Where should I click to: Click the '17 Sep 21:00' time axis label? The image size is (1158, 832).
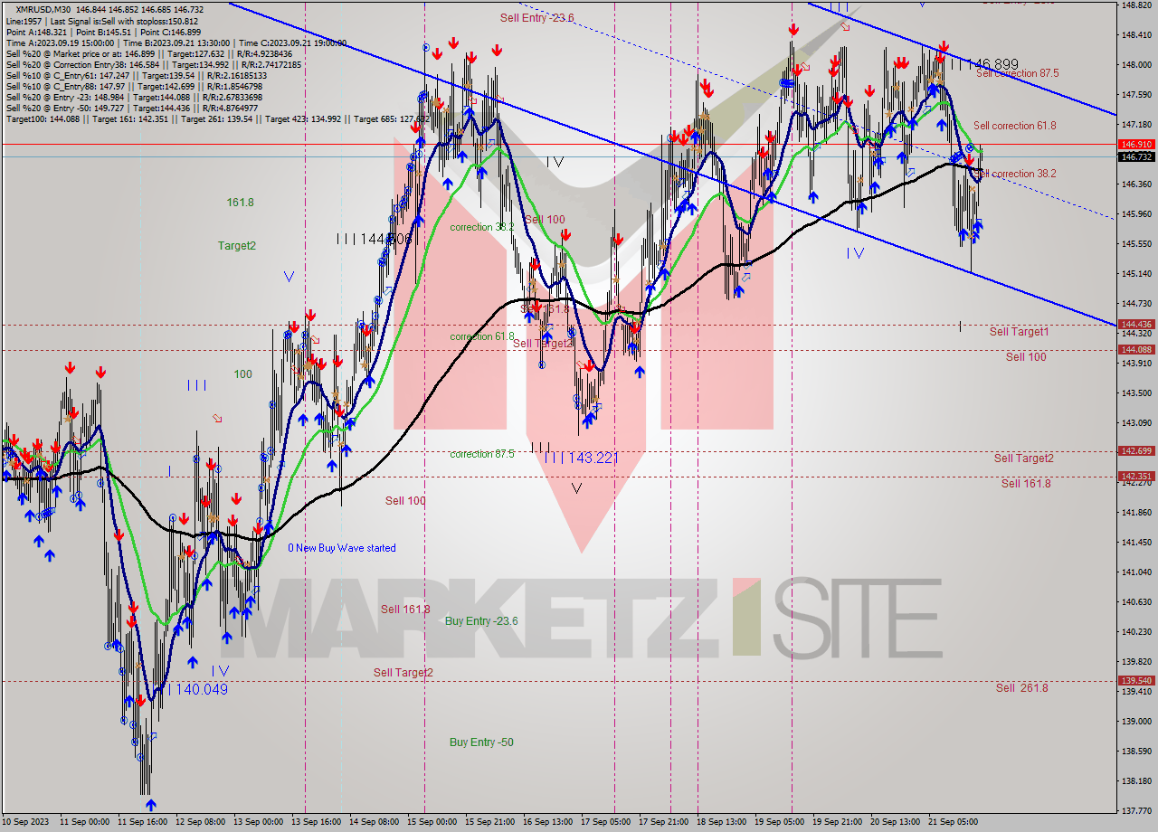tap(666, 823)
